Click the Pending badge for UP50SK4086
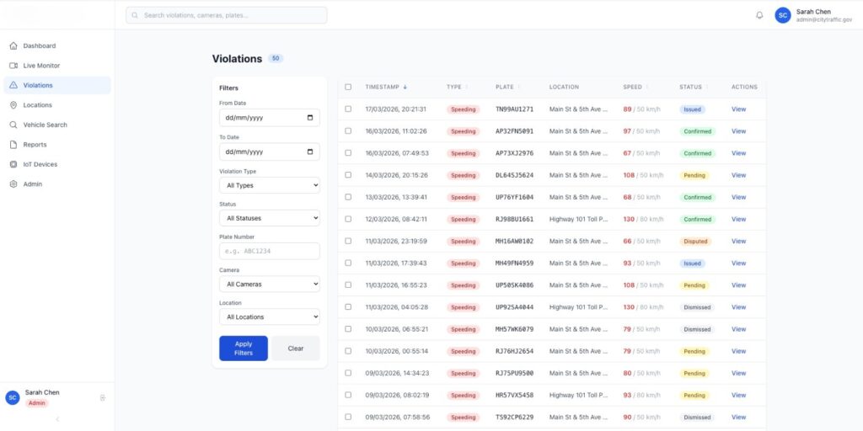 pos(694,285)
